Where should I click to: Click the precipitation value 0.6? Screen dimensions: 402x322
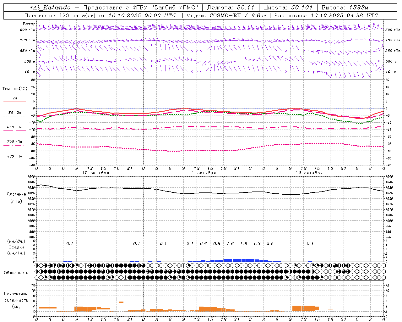click(204, 243)
